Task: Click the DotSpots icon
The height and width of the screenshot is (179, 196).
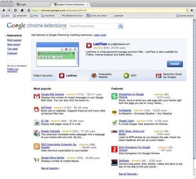Action: tap(114, 162)
